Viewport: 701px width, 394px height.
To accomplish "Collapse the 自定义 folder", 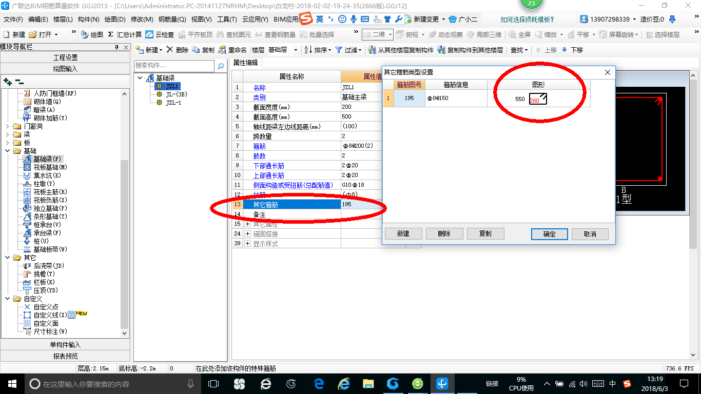I will (7, 299).
